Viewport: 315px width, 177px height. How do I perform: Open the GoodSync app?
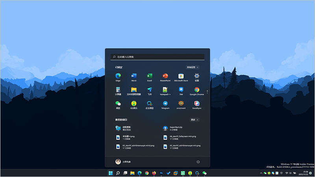click(x=196, y=104)
